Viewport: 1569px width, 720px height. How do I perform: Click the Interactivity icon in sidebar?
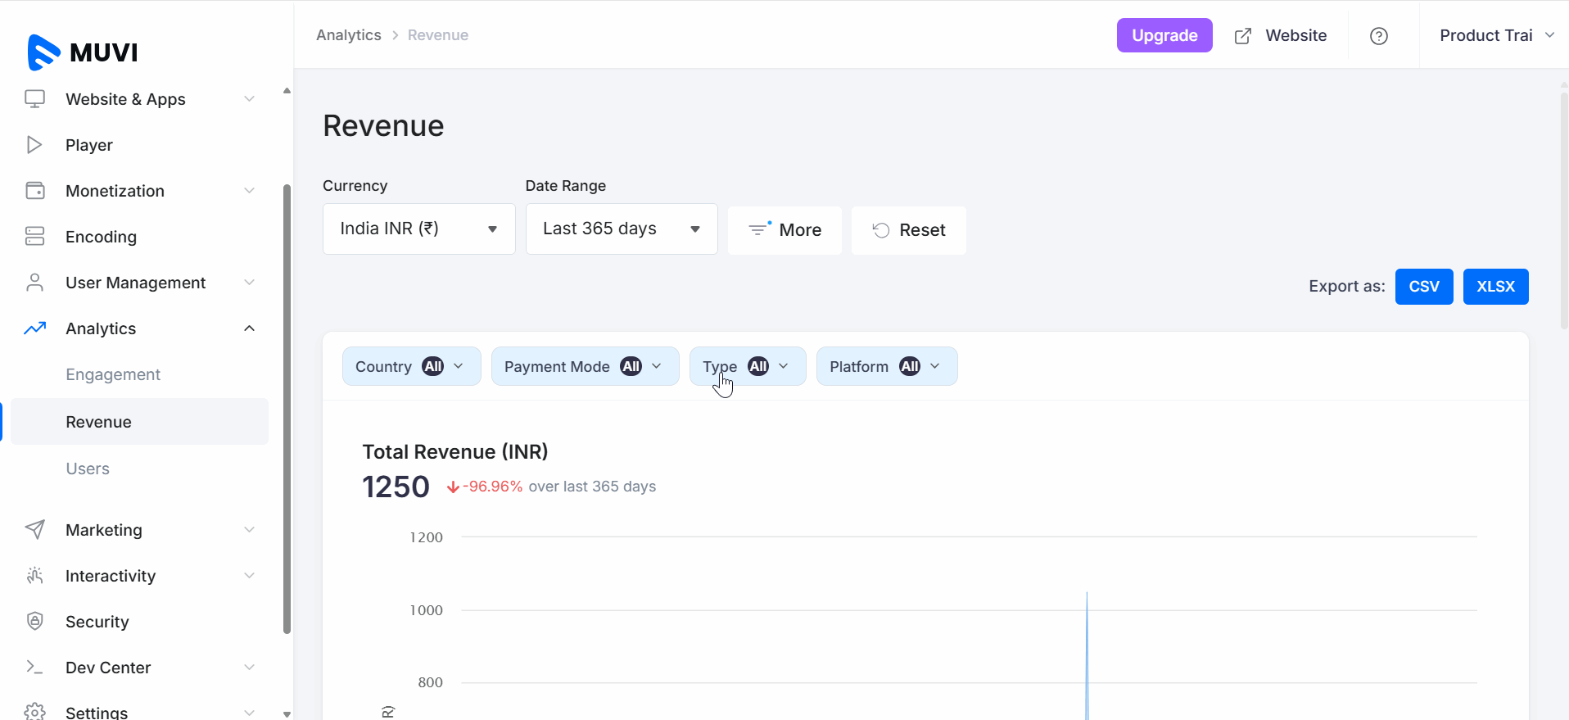coord(34,575)
